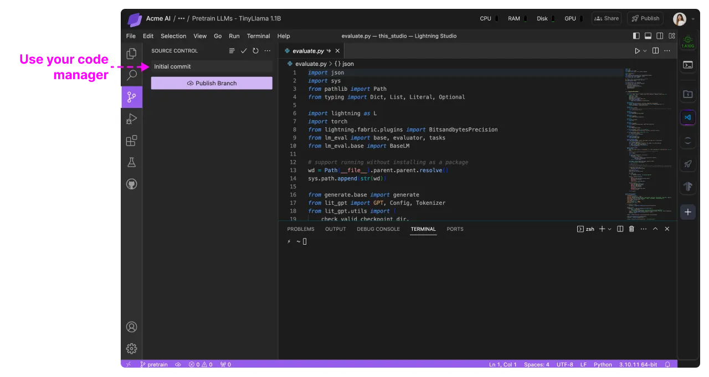Open the errors and warnings status item
The image size is (709, 377).
point(201,364)
